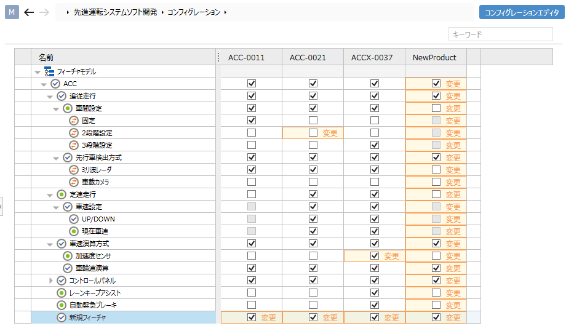Click the orange ミリ波レーダ icon

[x=74, y=170]
